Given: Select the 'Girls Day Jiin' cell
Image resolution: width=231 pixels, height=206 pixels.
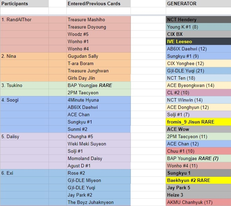Looking at the screenshot, I should [x=98, y=78].
